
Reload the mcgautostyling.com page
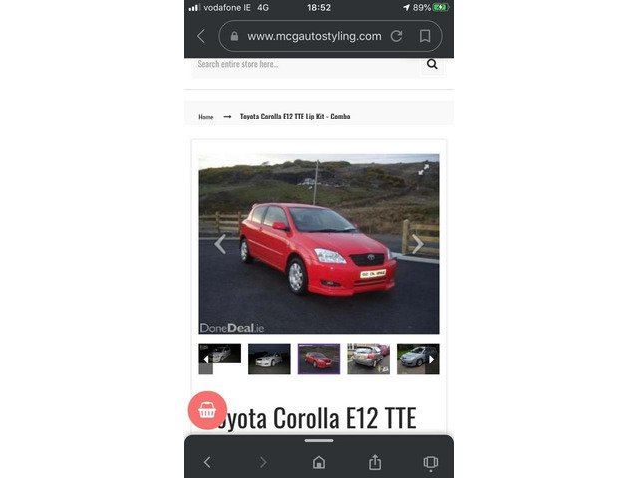click(x=396, y=36)
